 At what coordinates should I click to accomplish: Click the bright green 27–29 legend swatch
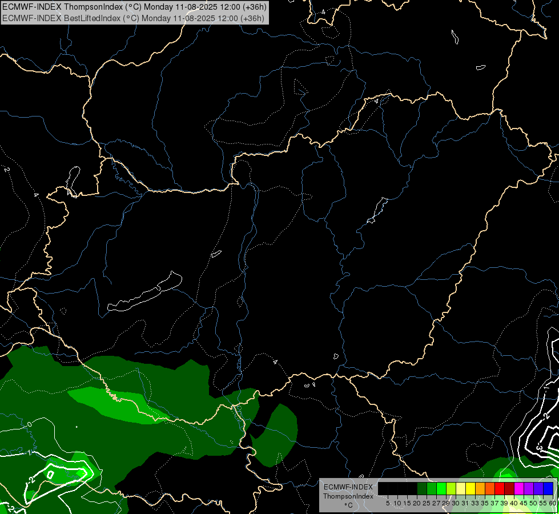pos(441,488)
